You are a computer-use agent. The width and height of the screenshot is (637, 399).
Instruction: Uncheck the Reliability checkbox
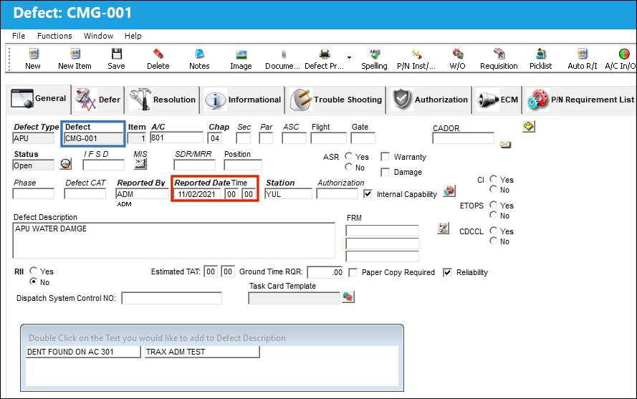[447, 272]
